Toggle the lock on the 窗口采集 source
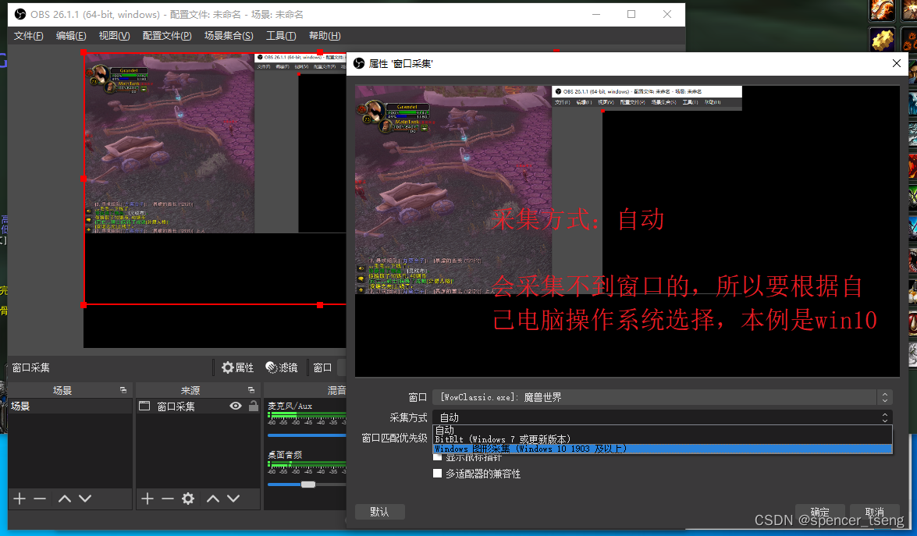This screenshot has width=917, height=536. click(x=253, y=406)
